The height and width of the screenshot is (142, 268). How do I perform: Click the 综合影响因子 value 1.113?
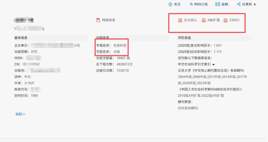pos(218,52)
